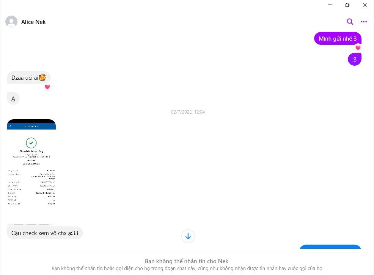Click the "Dzaa uci ai" message bubble

[28, 78]
